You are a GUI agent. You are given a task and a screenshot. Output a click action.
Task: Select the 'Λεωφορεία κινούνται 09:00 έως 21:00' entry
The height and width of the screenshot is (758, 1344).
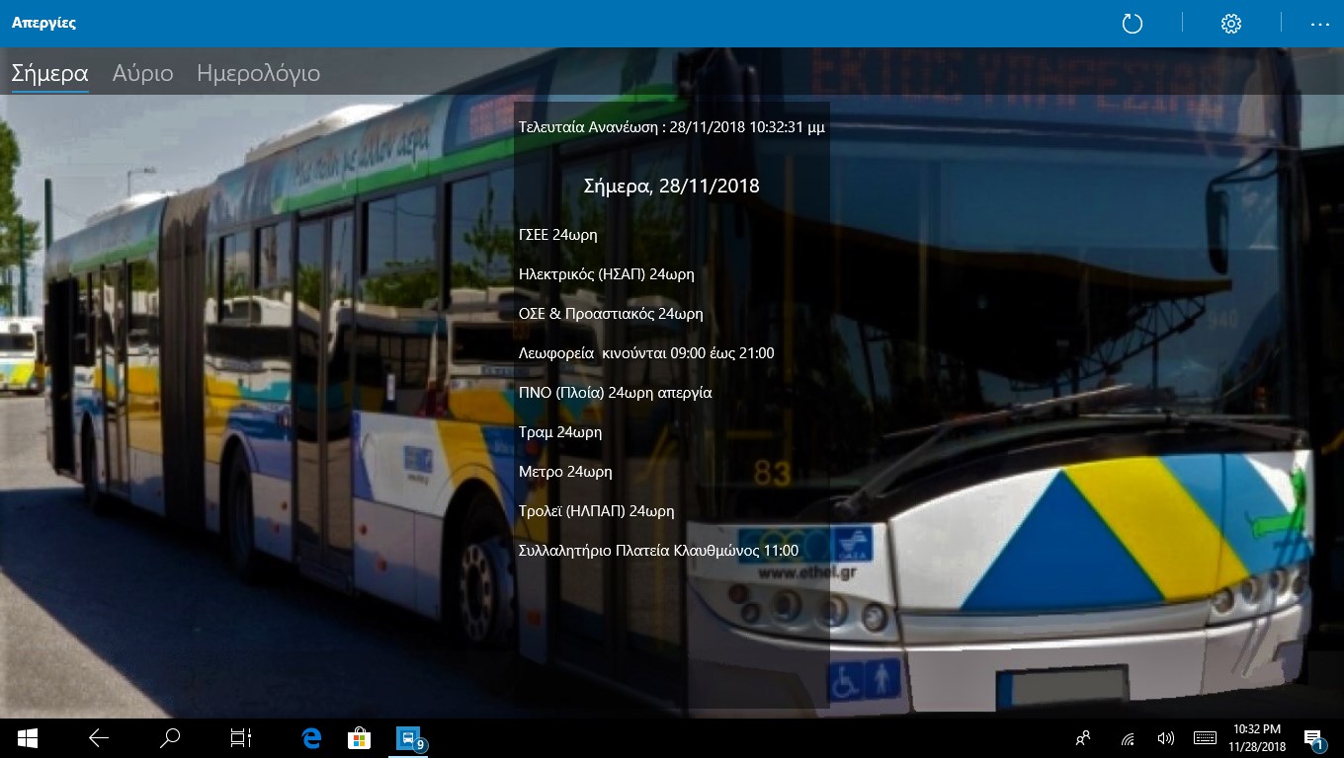(646, 353)
